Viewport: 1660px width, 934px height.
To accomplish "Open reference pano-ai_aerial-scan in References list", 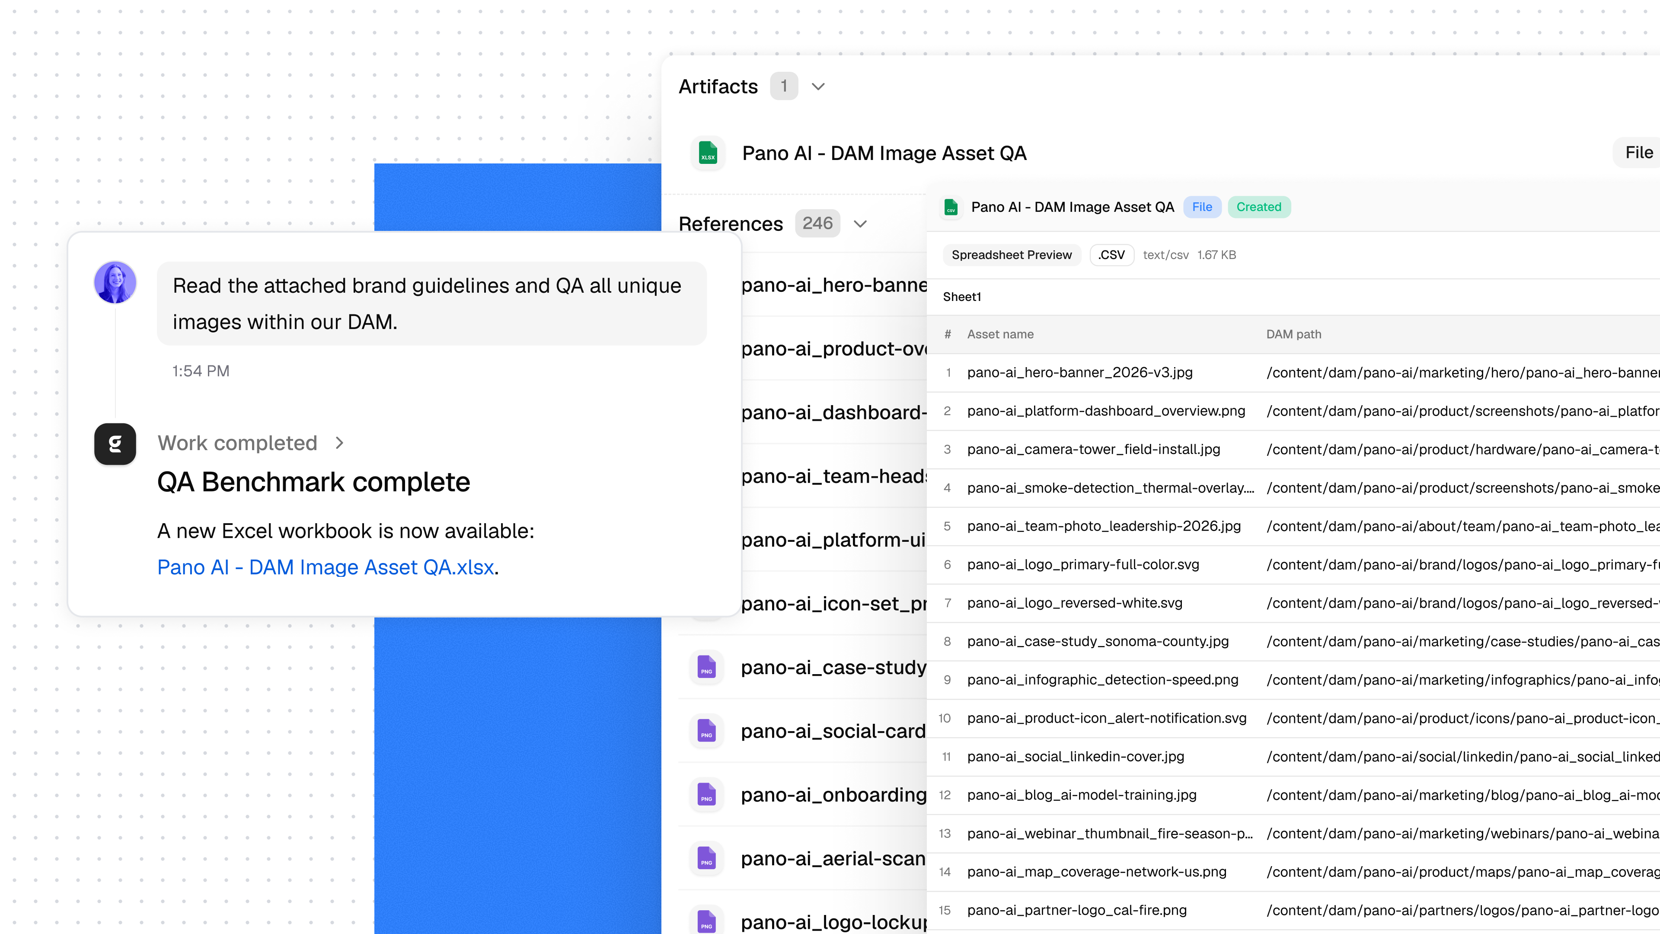I will click(x=834, y=859).
